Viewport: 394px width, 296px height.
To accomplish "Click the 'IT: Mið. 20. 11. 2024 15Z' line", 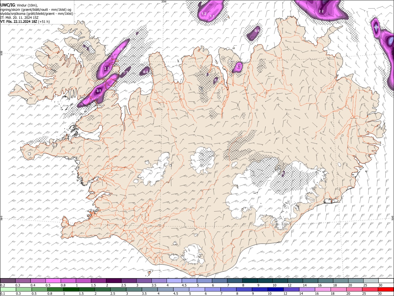I will (x=19, y=18).
